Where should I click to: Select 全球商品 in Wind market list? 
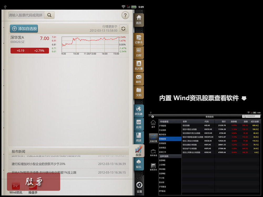pyautogui.click(x=162, y=148)
